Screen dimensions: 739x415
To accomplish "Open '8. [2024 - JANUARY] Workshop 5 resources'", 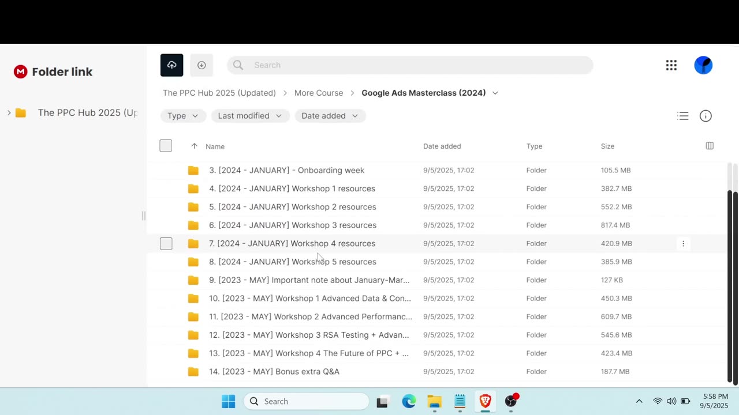I will 293,262.
